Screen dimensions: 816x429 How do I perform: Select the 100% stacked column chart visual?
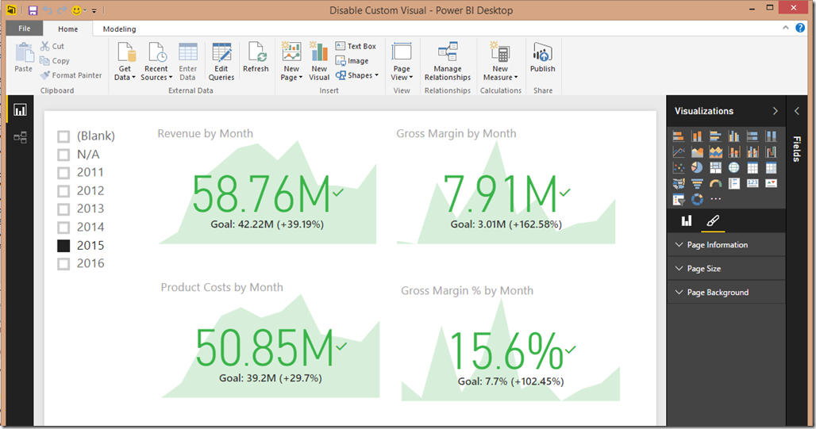(772, 136)
